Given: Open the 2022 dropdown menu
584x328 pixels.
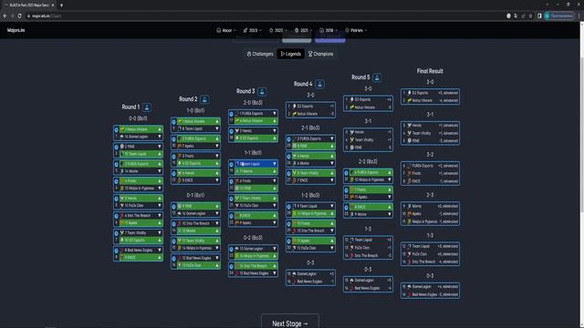Looking at the screenshot, I should 278,30.
